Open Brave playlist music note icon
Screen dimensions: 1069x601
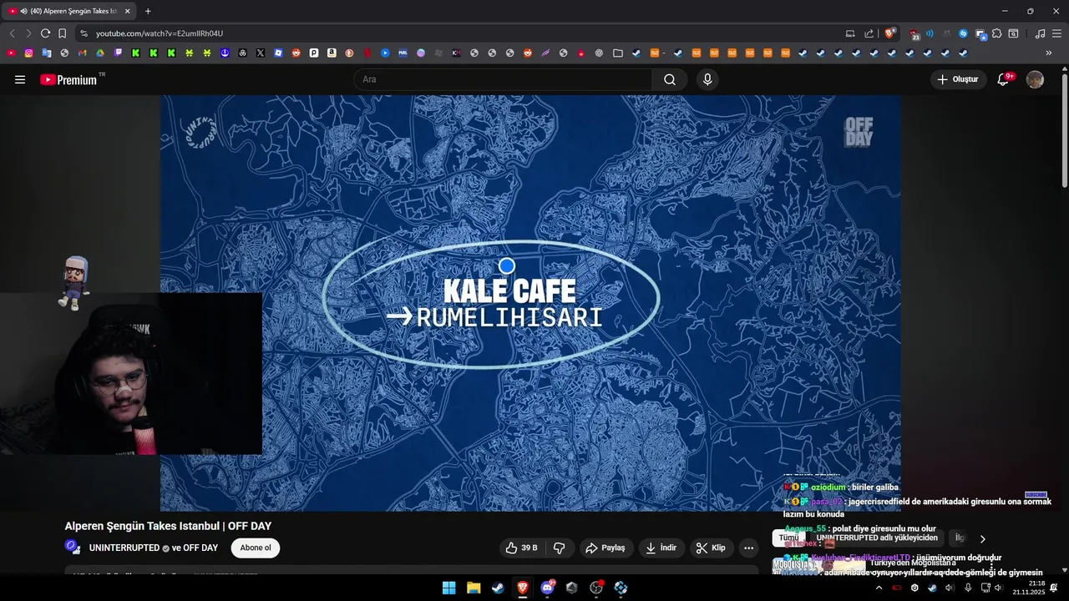click(x=1040, y=33)
